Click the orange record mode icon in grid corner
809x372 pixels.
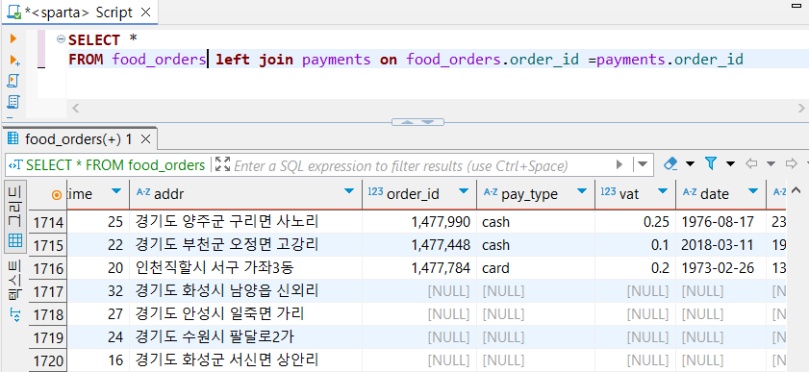tap(57, 195)
